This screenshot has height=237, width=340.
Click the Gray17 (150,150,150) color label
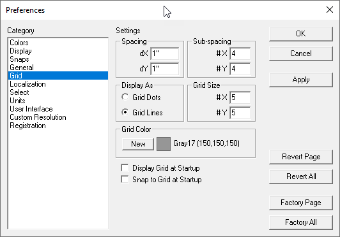pos(206,143)
